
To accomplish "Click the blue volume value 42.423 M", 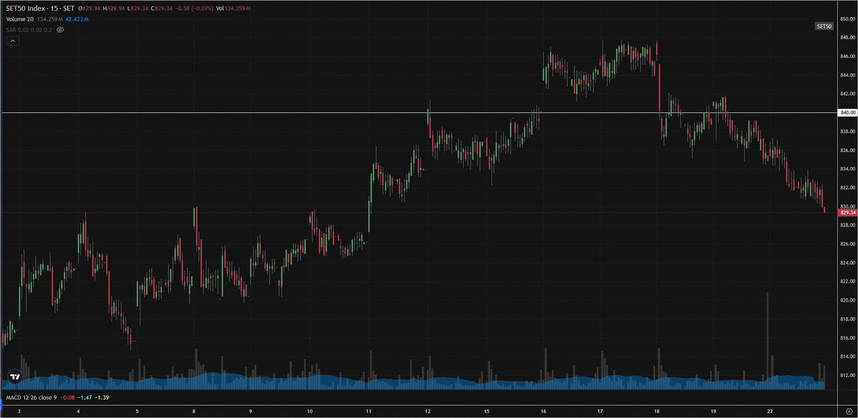I will pos(77,19).
